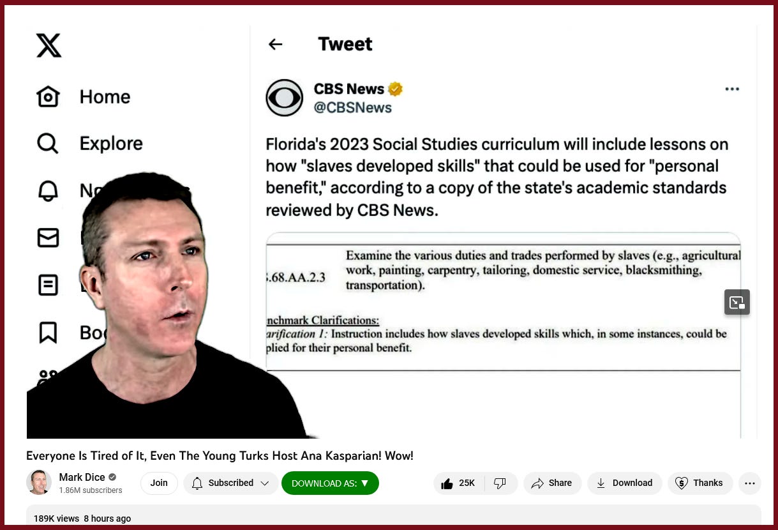This screenshot has height=530, width=778.
Task: Open the Explore magnifier icon
Action: (48, 144)
